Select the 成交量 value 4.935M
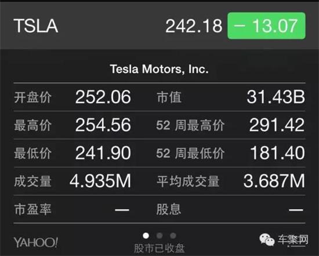Image resolution: width=319 pixels, height=256 pixels. (x=100, y=181)
